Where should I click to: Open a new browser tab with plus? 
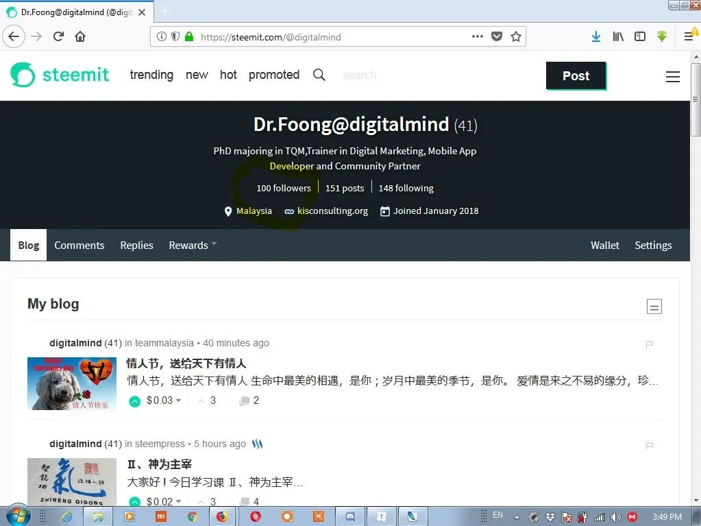[x=165, y=11]
